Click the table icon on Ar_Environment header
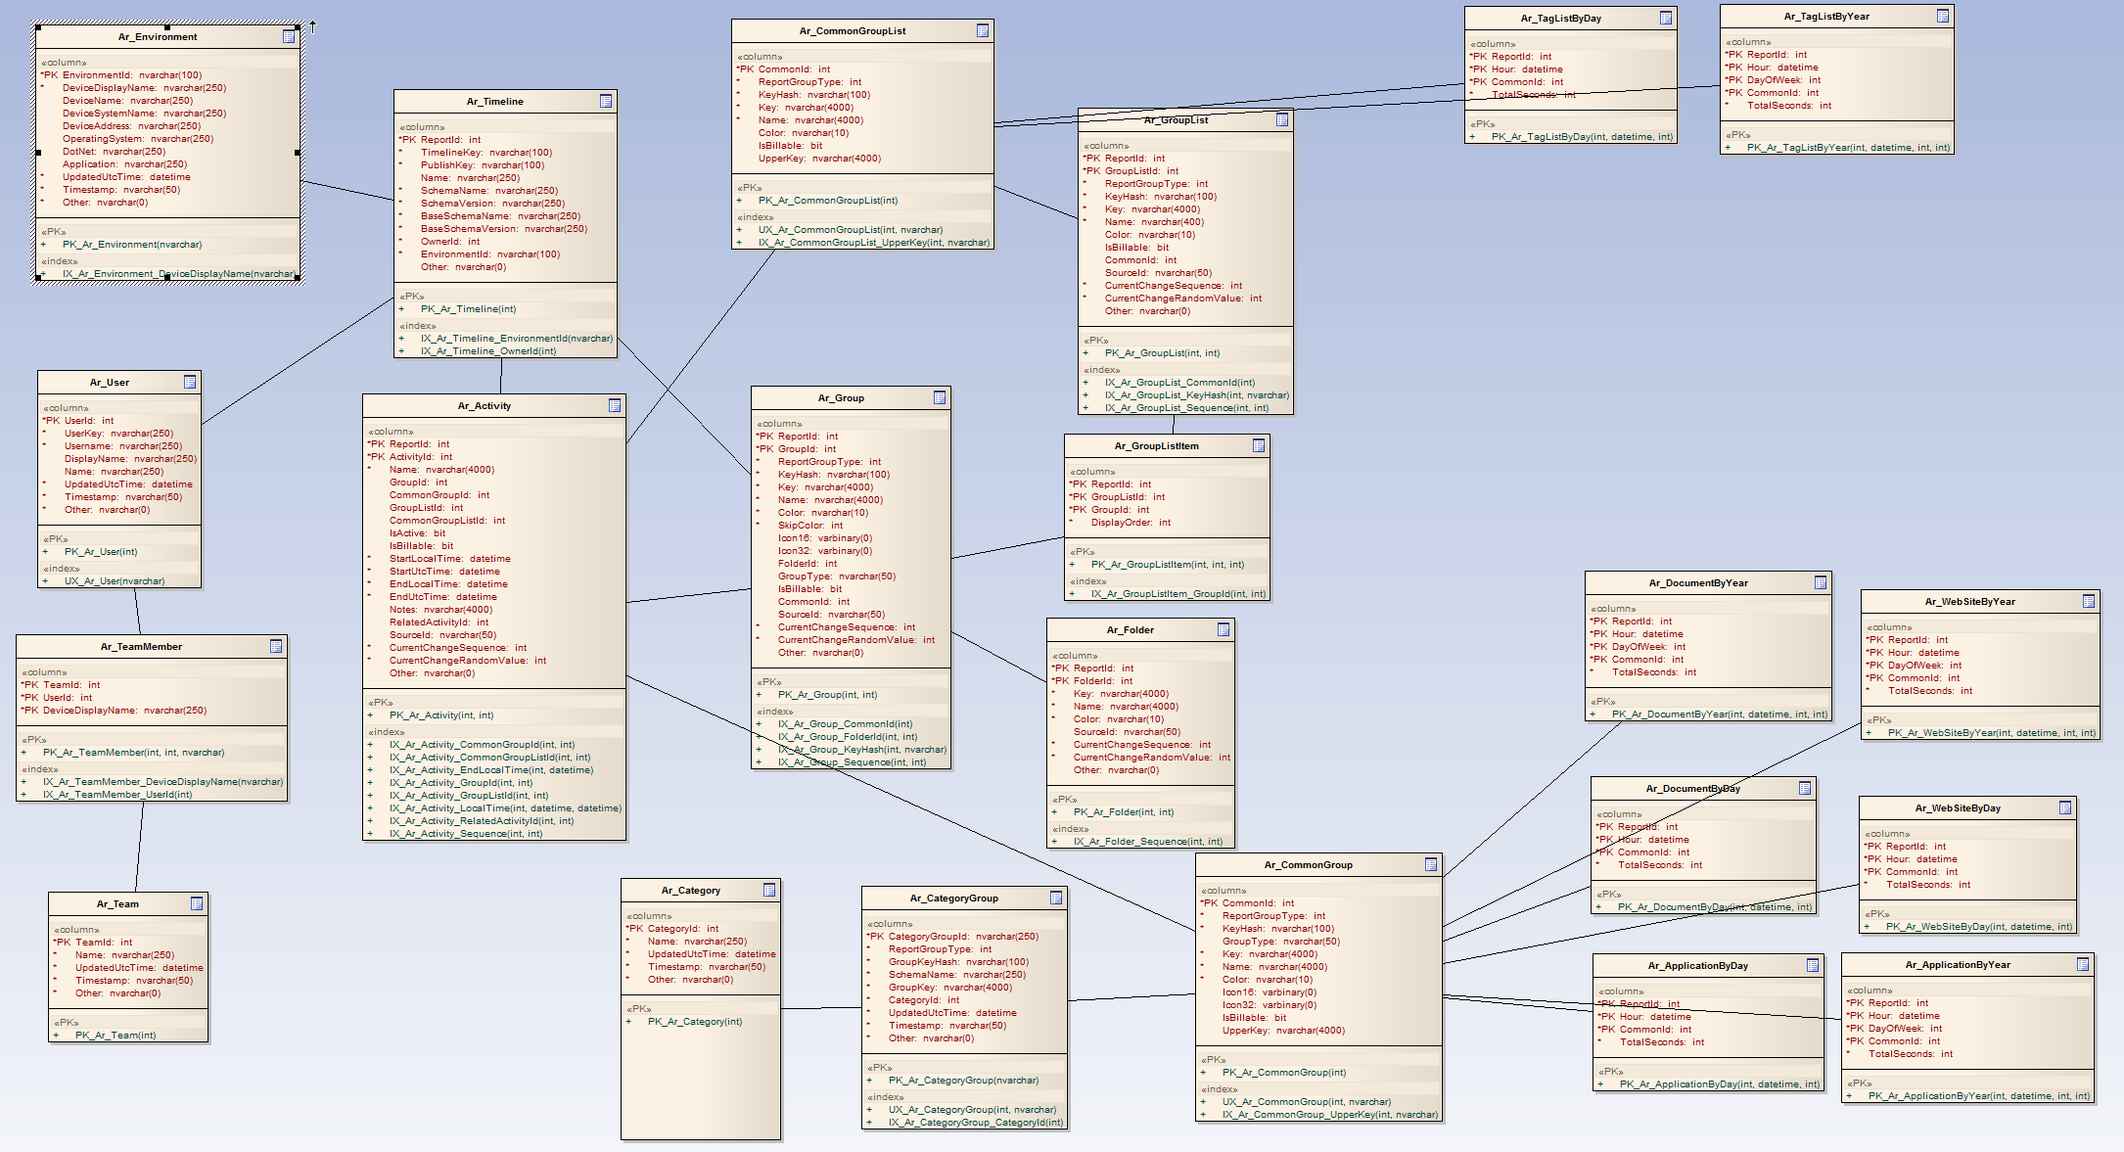 [289, 36]
